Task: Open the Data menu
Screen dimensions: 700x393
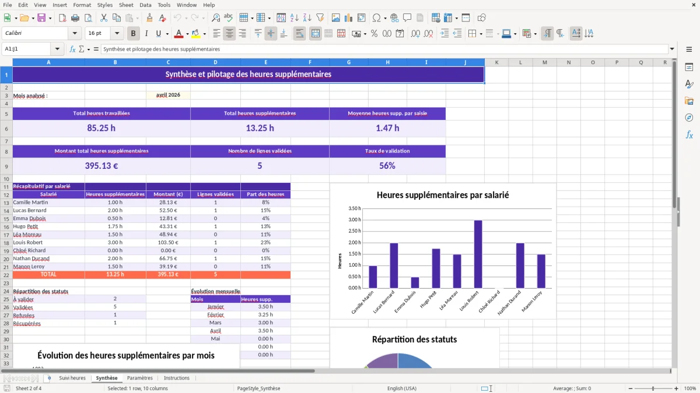Action: click(145, 5)
